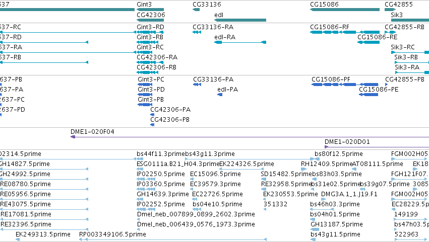The image size is (429, 242).
Task: Click transcript CG42306-RA label
Action: (x=157, y=57)
